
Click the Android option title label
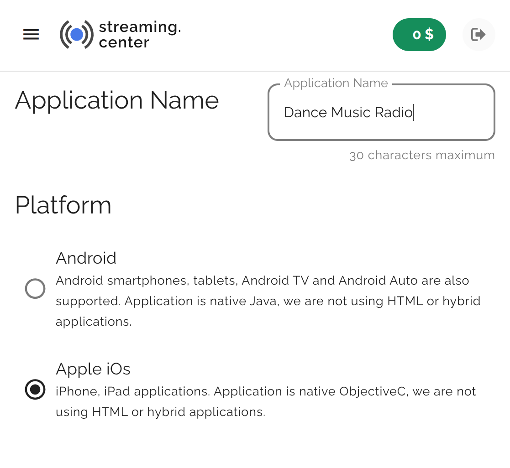86,258
